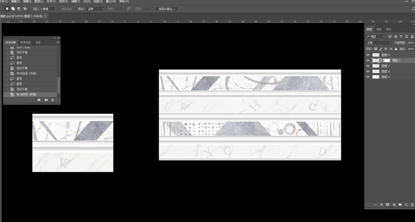Screen dimensions: 415x222
Task: Filter layers by adjustment layer icon
Action: point(396,36)
